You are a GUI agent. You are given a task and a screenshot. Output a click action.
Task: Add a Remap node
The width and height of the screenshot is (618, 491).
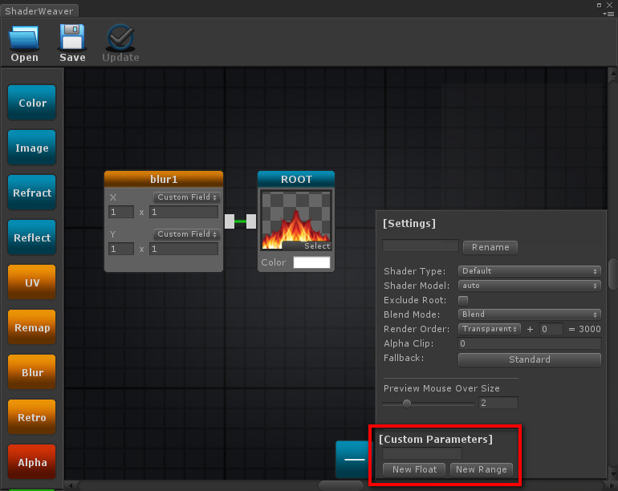[32, 327]
